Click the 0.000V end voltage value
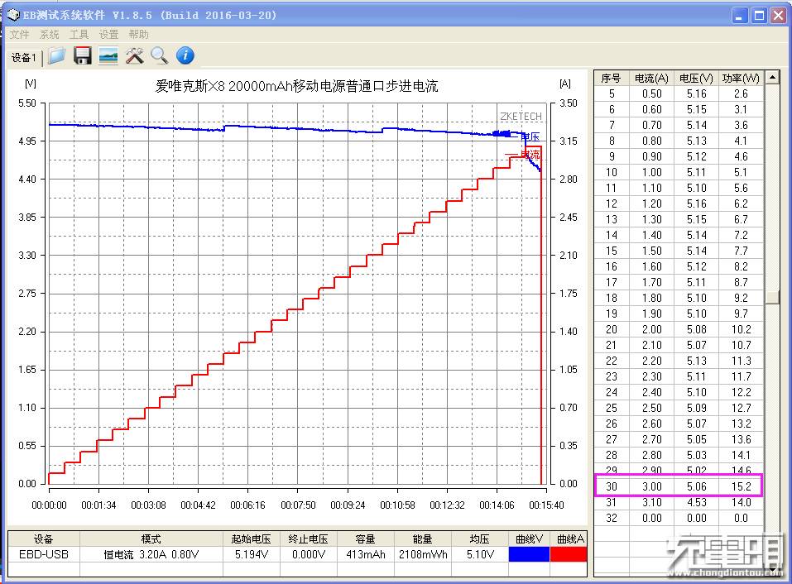792x584 pixels. point(309,554)
